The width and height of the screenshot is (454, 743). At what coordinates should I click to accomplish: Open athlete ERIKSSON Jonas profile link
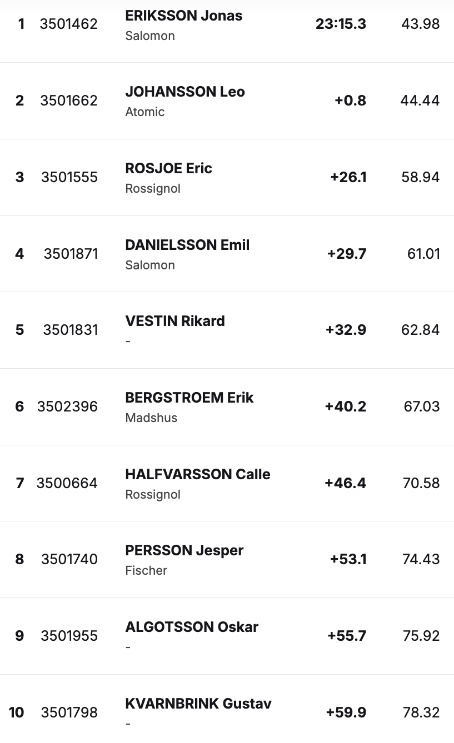(x=184, y=16)
